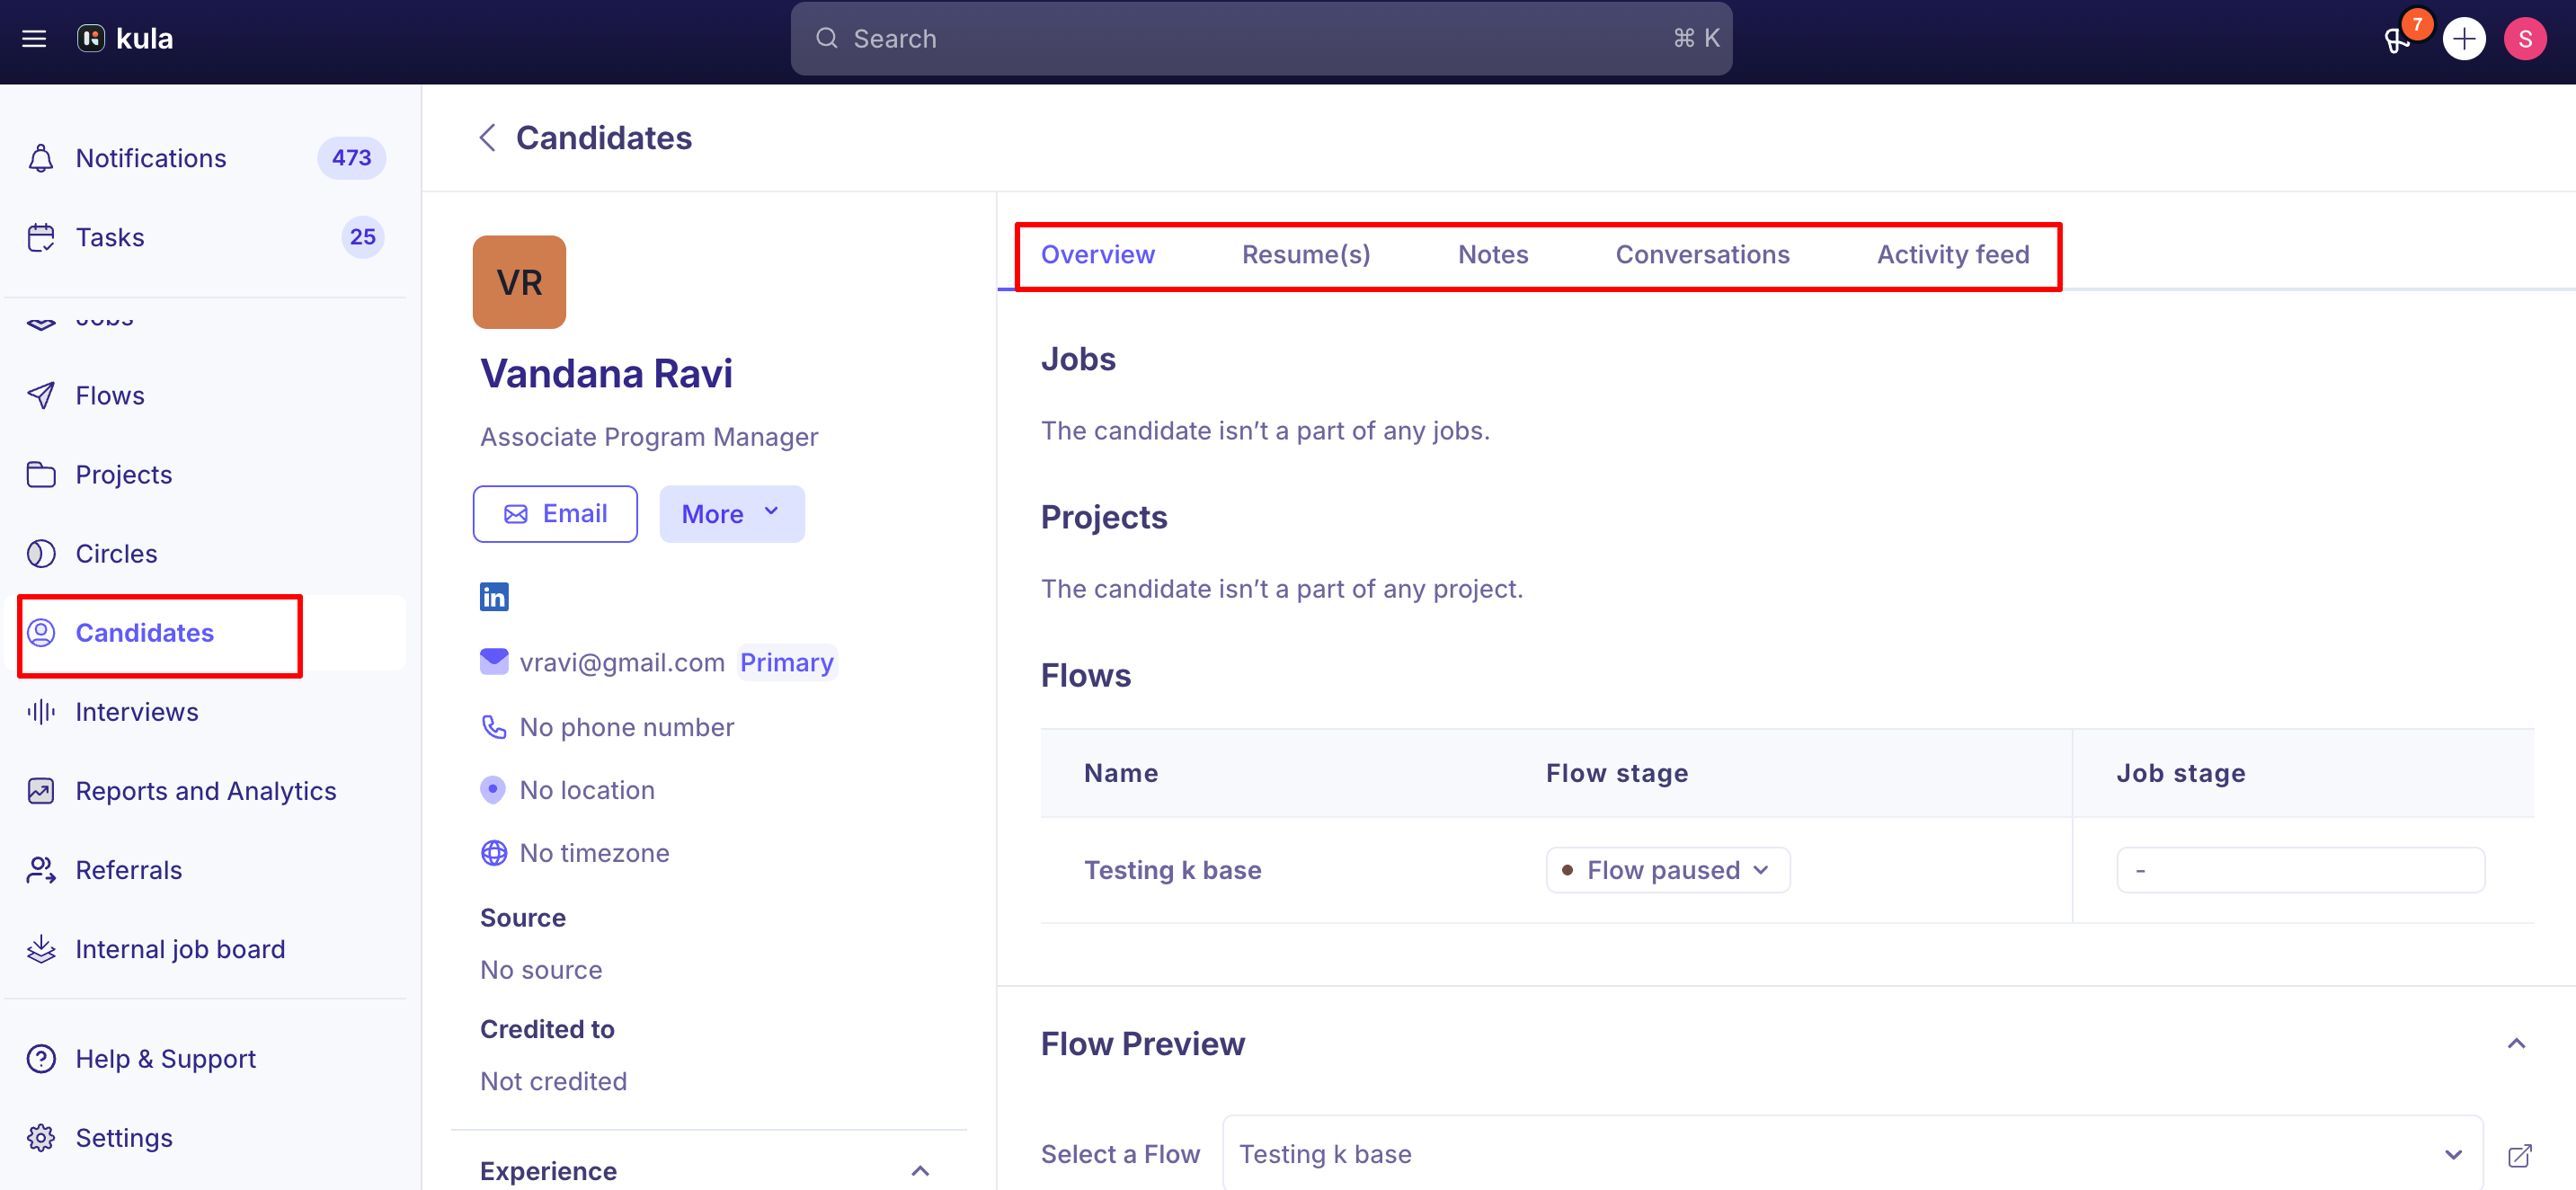Viewport: 2576px width, 1190px height.
Task: Collapse the Flow Preview section
Action: (x=2515, y=1044)
